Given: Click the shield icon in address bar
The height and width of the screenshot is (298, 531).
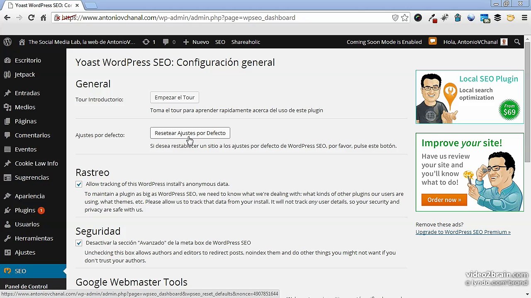Looking at the screenshot, I should (395, 18).
